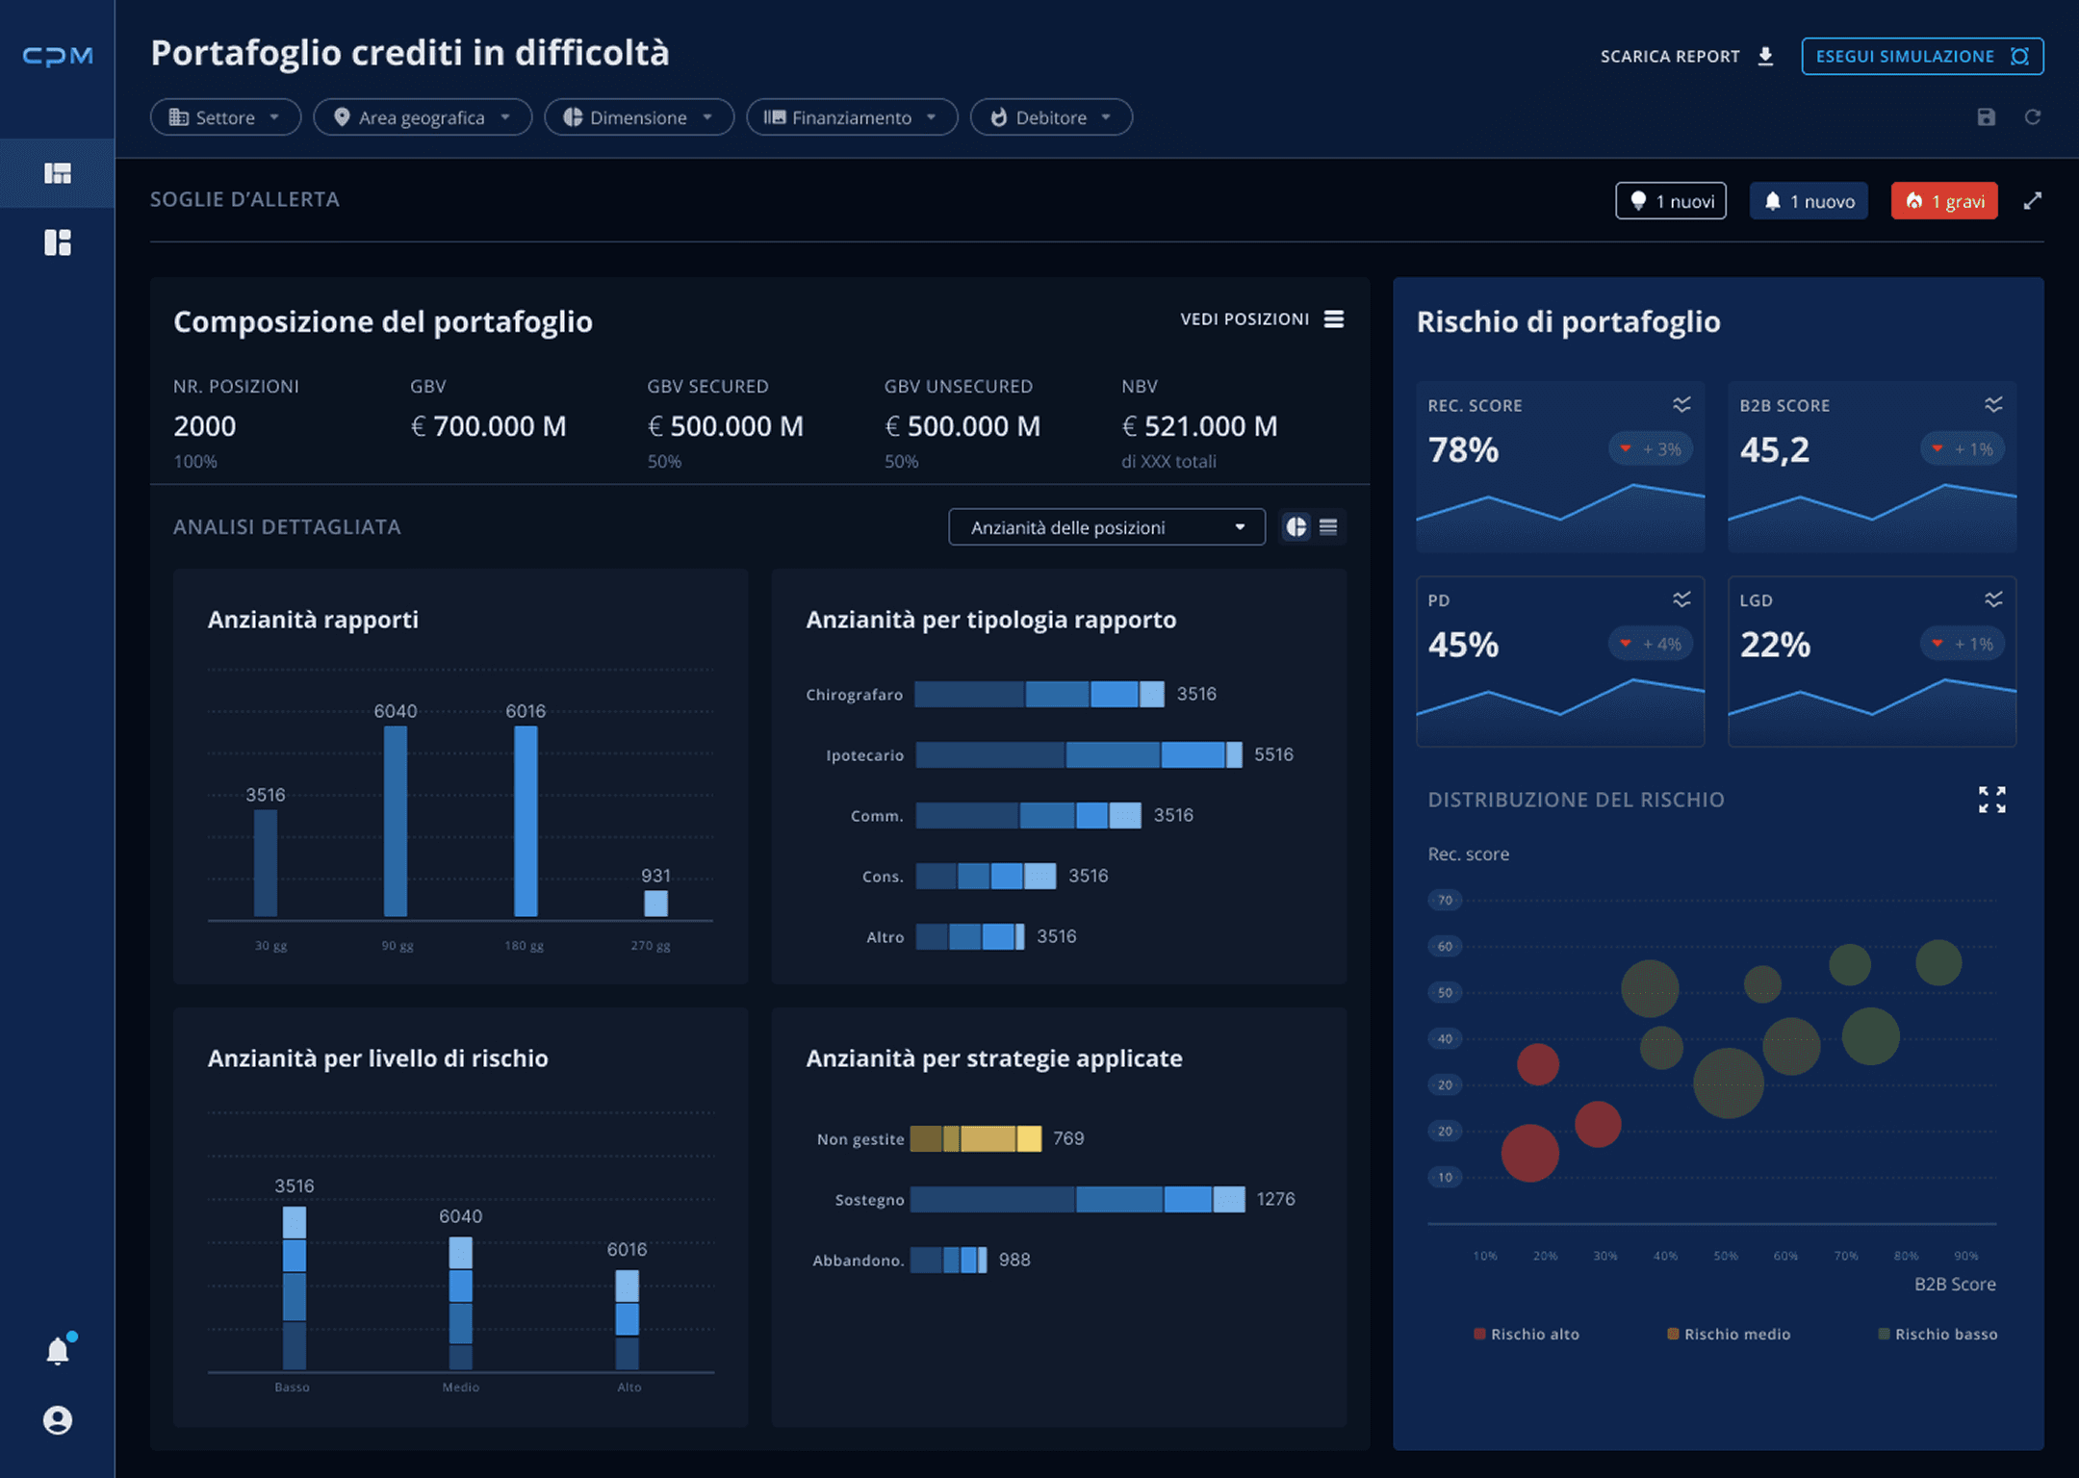Click the save filters icon
Viewport: 2079px width, 1478px height.
point(1986,117)
